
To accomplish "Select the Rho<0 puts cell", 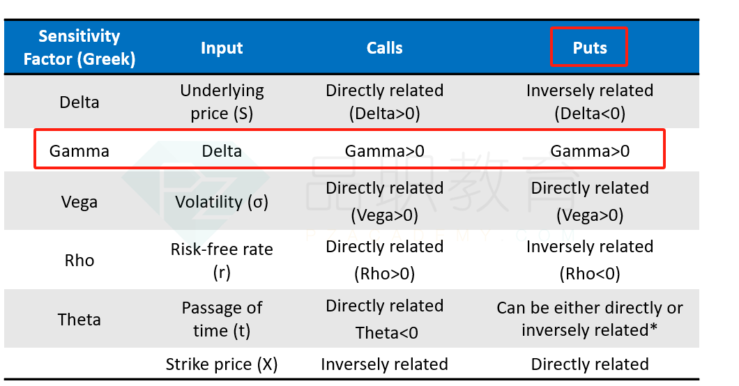I will (590, 260).
